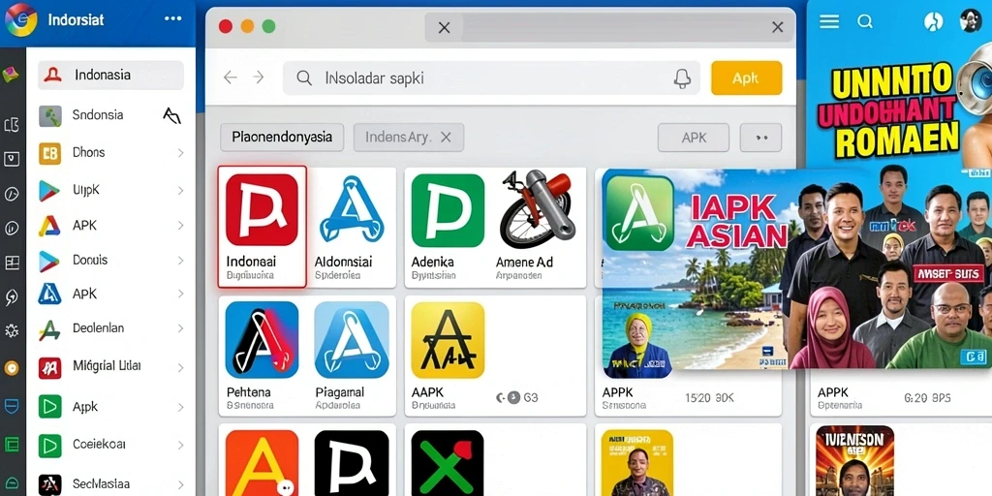The image size is (992, 496).
Task: Go forward with the right arrow
Action: (x=258, y=77)
